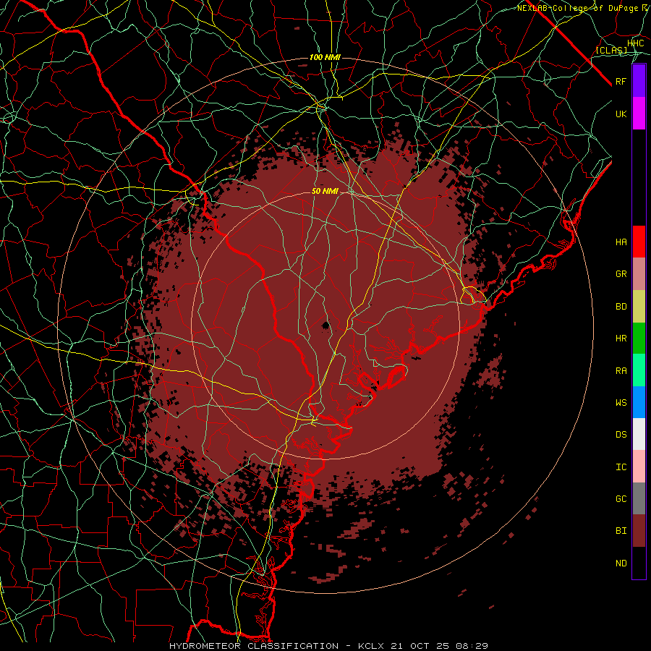651x651 pixels.
Task: Click the RF legend label
Action: click(x=621, y=81)
